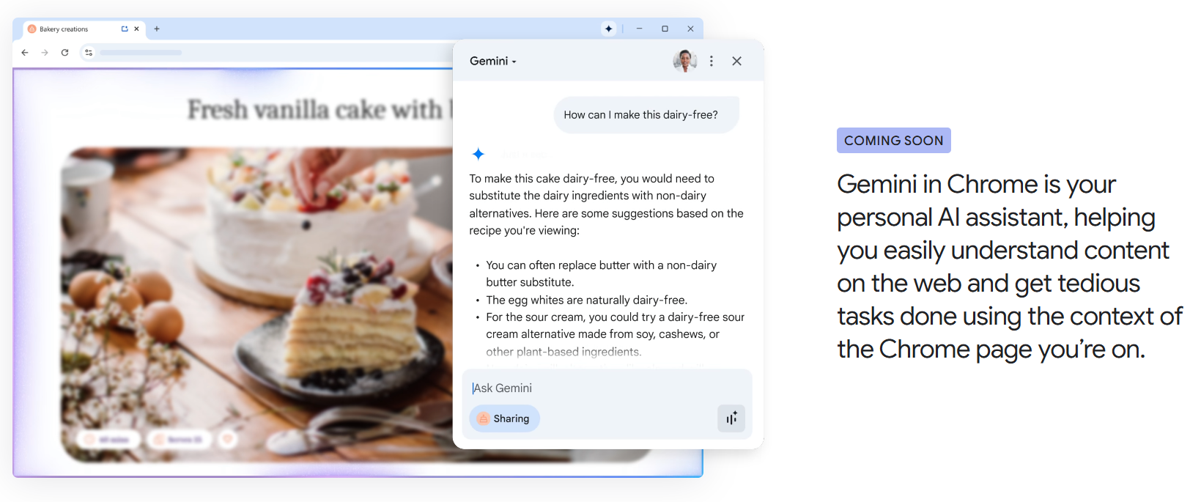Image resolution: width=1201 pixels, height=502 pixels.
Task: Open site information icon in address bar
Action: coord(89,52)
